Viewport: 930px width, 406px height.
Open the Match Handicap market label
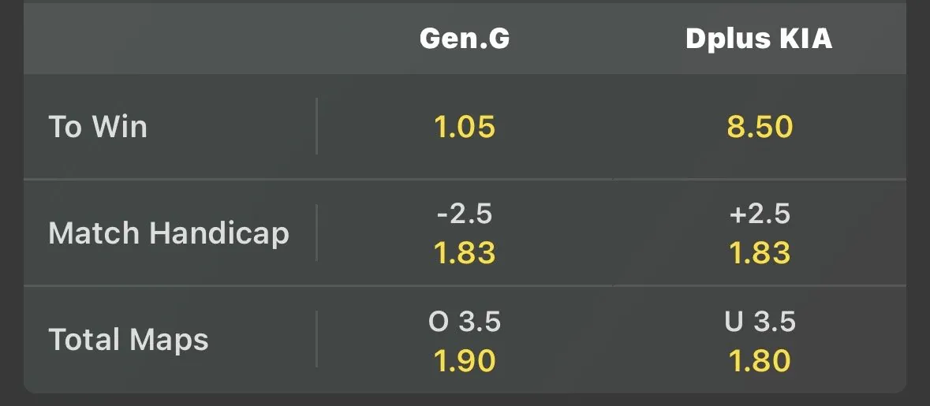[169, 233]
